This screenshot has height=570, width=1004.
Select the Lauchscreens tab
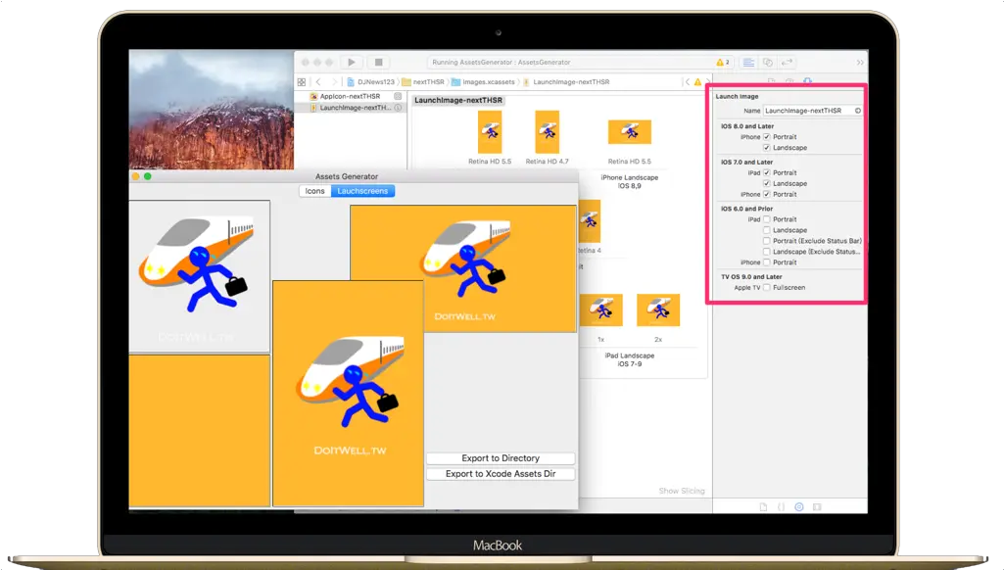tap(362, 191)
